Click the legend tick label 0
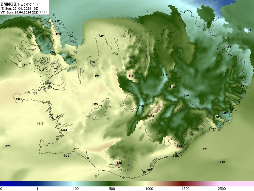254x191 pixels. [x=1, y=189]
